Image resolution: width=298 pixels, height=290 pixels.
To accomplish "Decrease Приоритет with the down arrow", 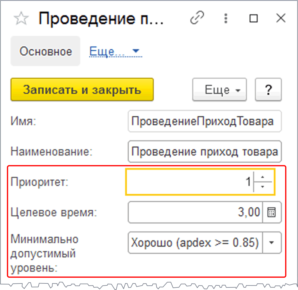I will (x=263, y=186).
